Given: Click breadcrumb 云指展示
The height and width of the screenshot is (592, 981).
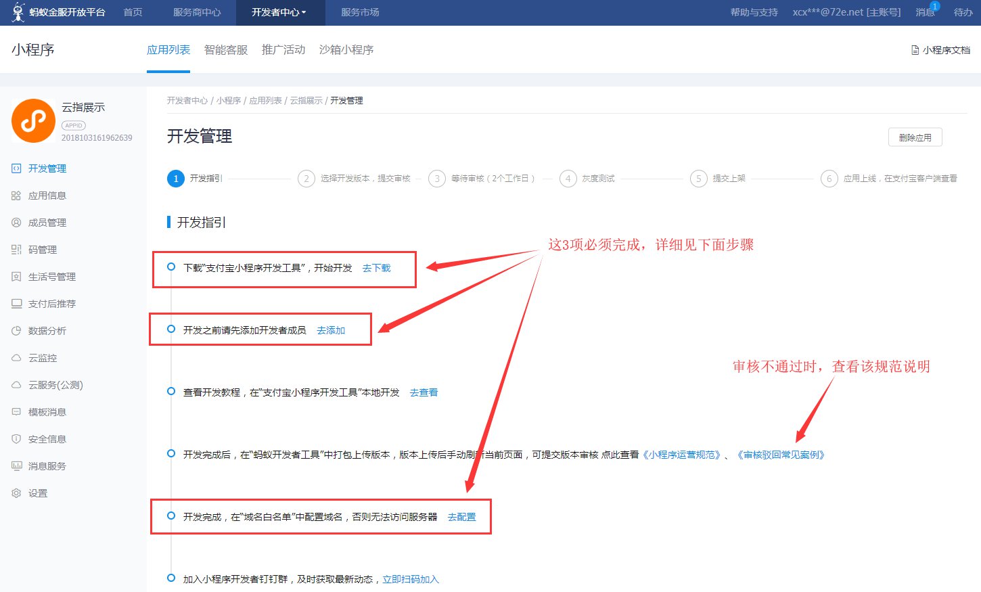Looking at the screenshot, I should 306,101.
